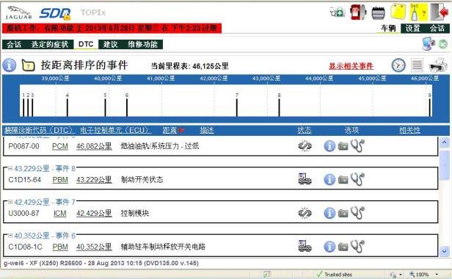Open the clock time-sort icon
452x279 pixels.
click(x=398, y=65)
